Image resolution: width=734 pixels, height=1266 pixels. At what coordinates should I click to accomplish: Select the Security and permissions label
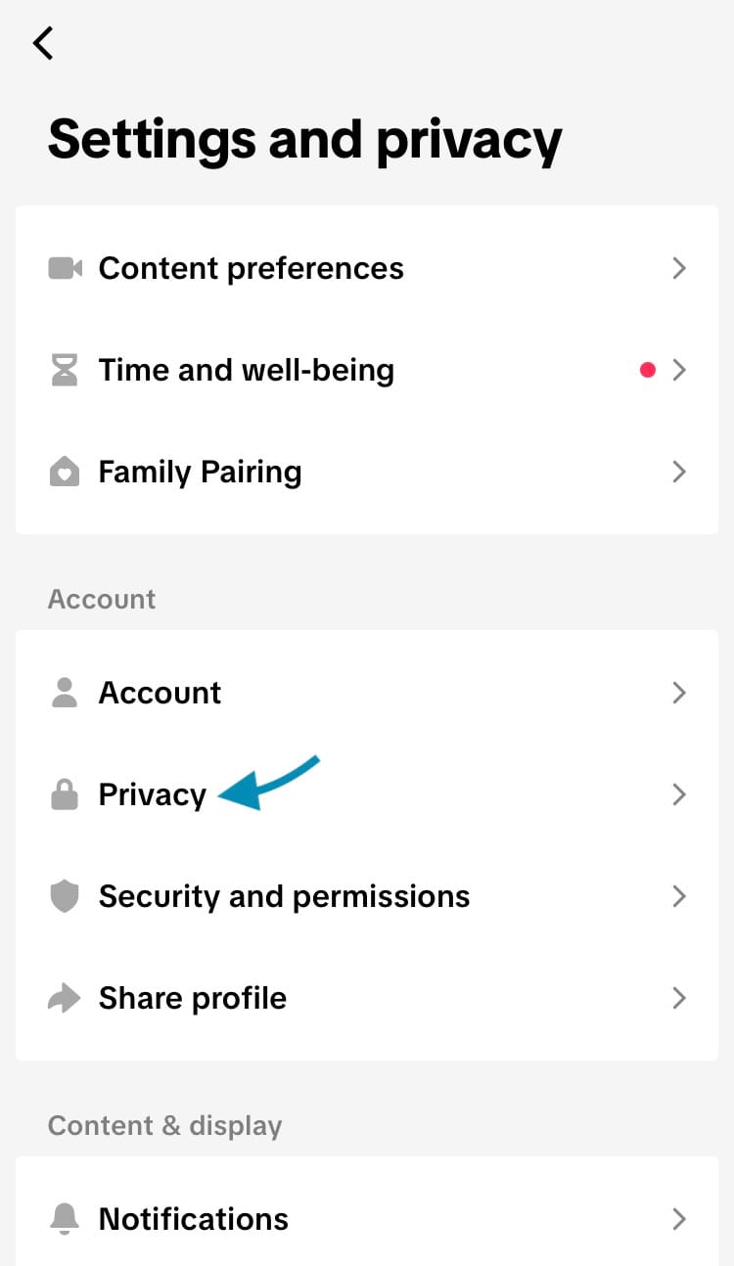coord(284,896)
